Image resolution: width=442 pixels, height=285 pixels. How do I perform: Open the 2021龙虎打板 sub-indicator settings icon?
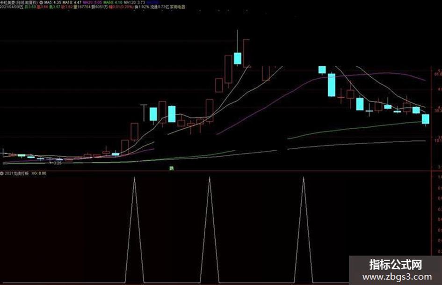coord(2,173)
